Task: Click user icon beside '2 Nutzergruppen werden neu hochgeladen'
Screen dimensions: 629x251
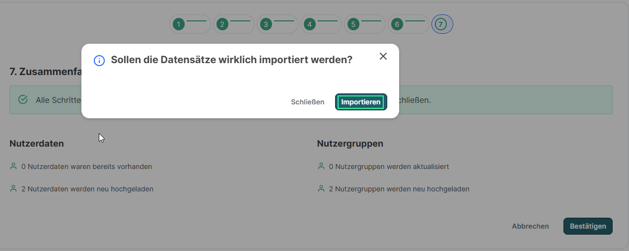Action: click(x=321, y=189)
